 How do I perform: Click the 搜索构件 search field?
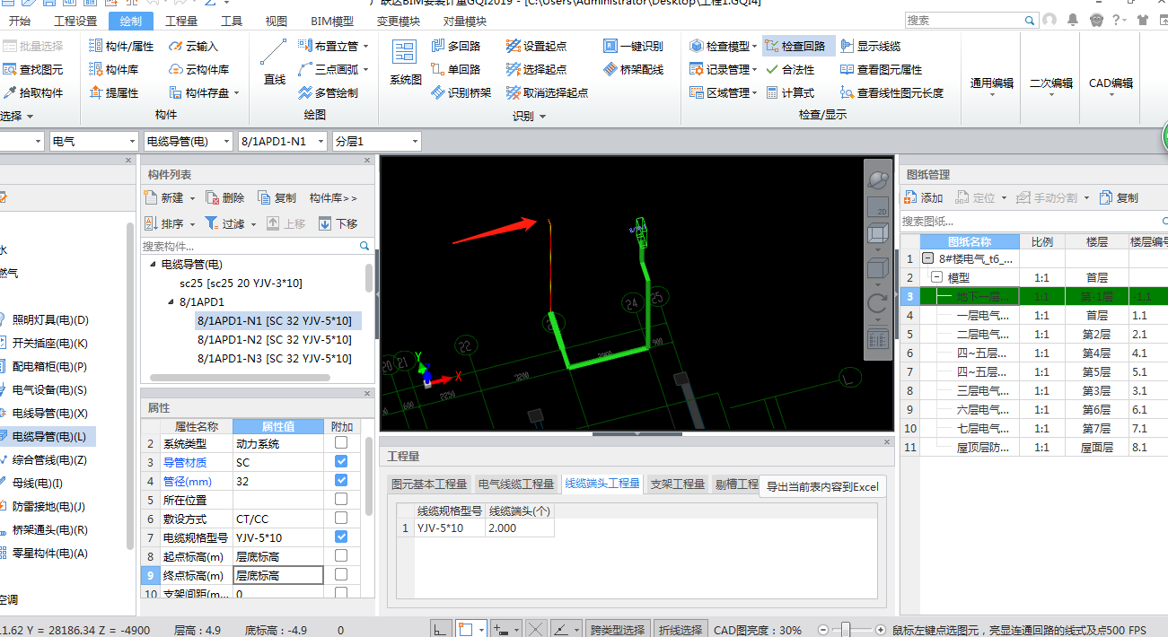pyautogui.click(x=256, y=246)
